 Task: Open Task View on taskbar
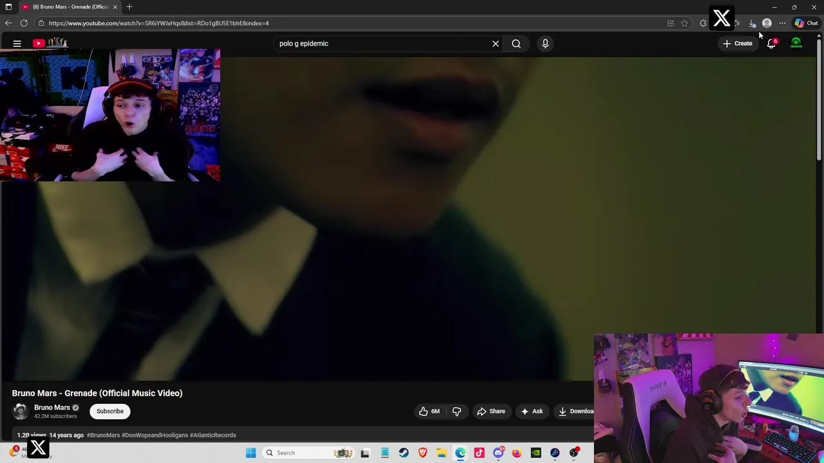tap(365, 453)
